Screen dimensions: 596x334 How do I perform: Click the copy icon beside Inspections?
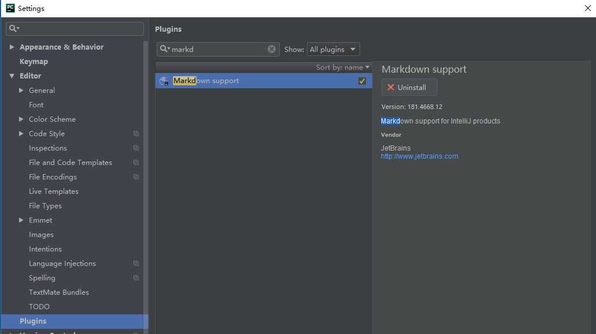(x=136, y=148)
